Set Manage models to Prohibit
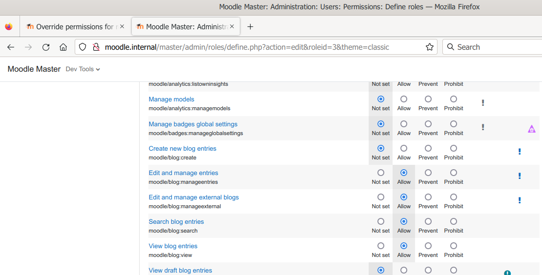This screenshot has height=275, width=542. pyautogui.click(x=454, y=99)
